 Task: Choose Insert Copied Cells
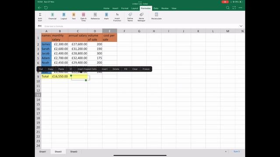tap(87, 69)
